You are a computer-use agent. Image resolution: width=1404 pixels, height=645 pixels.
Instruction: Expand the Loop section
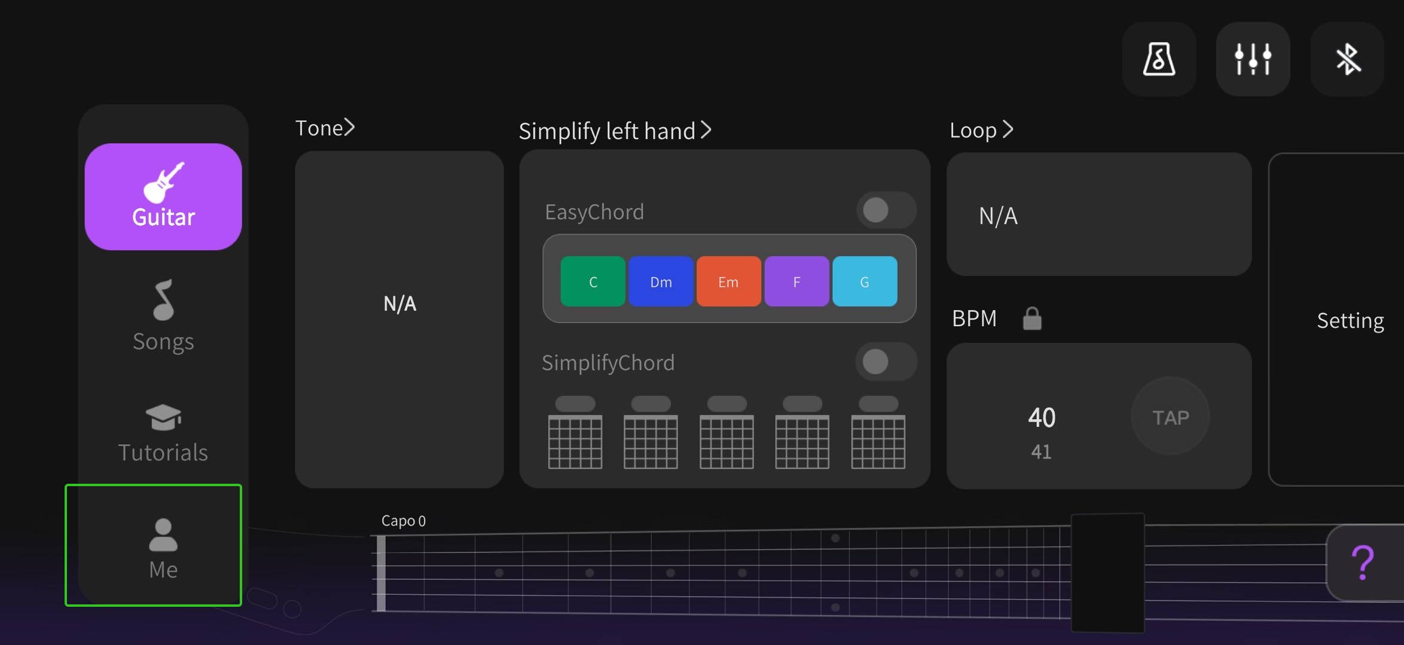(981, 130)
